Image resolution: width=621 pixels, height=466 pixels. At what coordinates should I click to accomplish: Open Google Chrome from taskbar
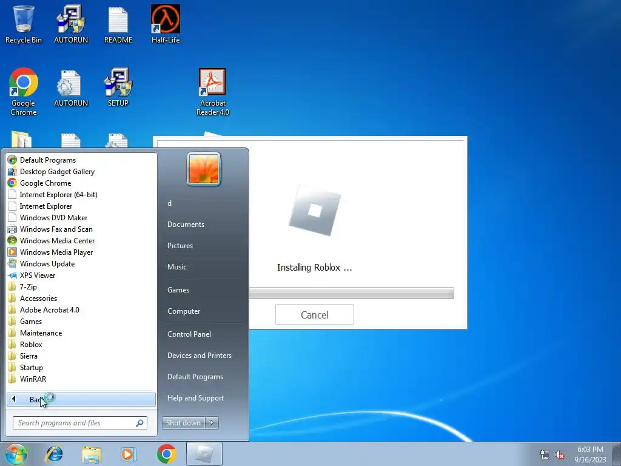click(166, 454)
